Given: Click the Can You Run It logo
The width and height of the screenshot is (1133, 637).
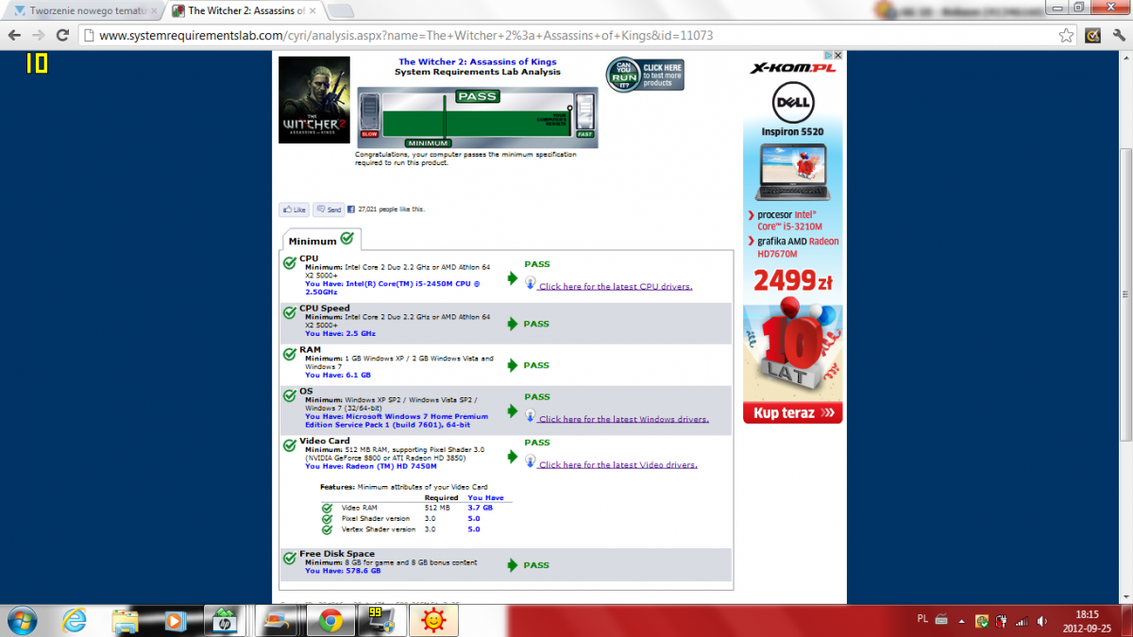Looking at the screenshot, I should click(622, 75).
